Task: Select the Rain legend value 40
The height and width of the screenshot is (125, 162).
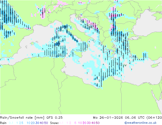Action: [x=42, y=123]
